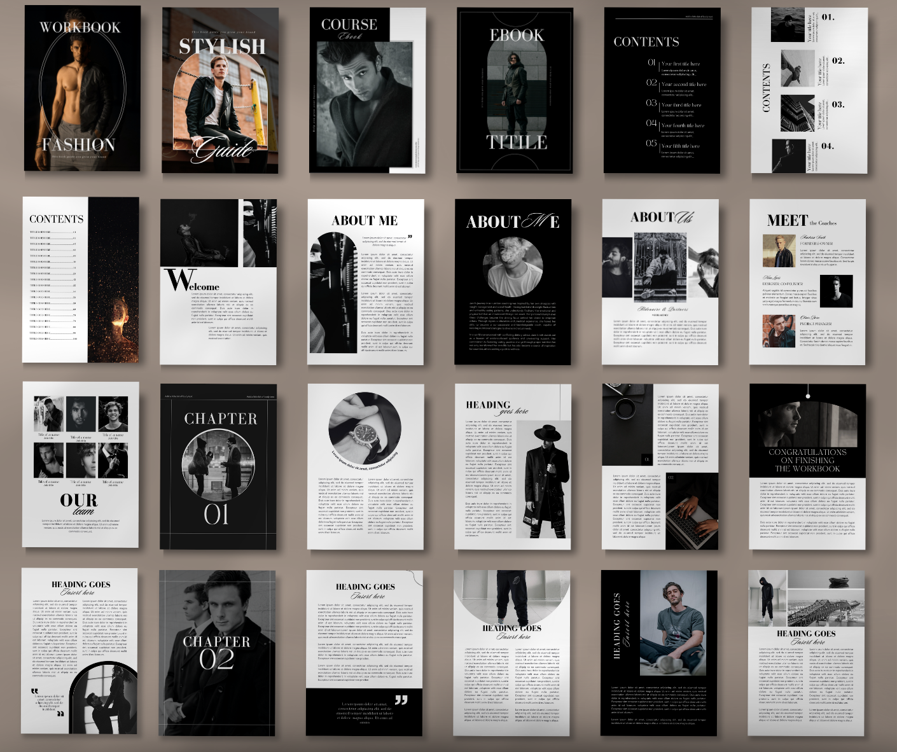
Task: Click the Our Team page thumbnail
Action: pyautogui.click(x=81, y=464)
